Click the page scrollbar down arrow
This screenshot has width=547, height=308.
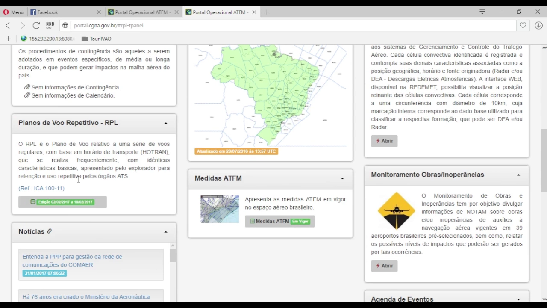544,299
